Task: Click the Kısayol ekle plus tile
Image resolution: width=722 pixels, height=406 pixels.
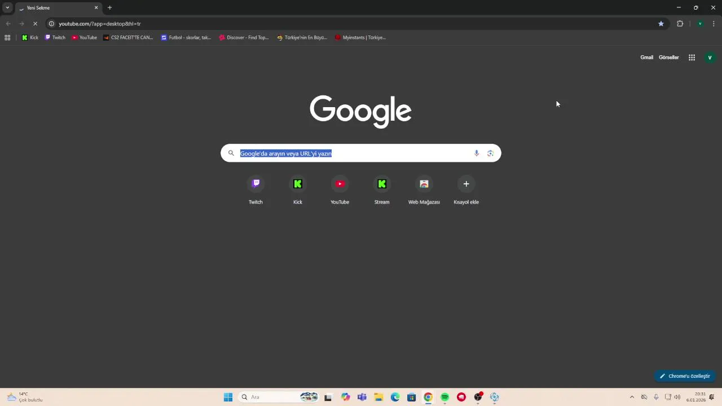Action: coord(466,190)
